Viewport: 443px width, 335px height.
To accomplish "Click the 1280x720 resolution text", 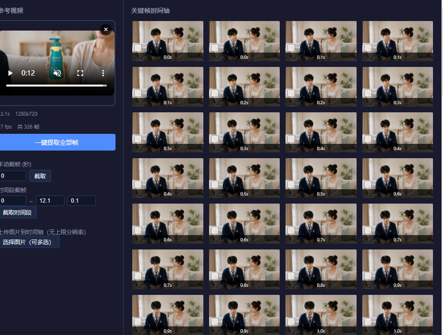I will [26, 114].
